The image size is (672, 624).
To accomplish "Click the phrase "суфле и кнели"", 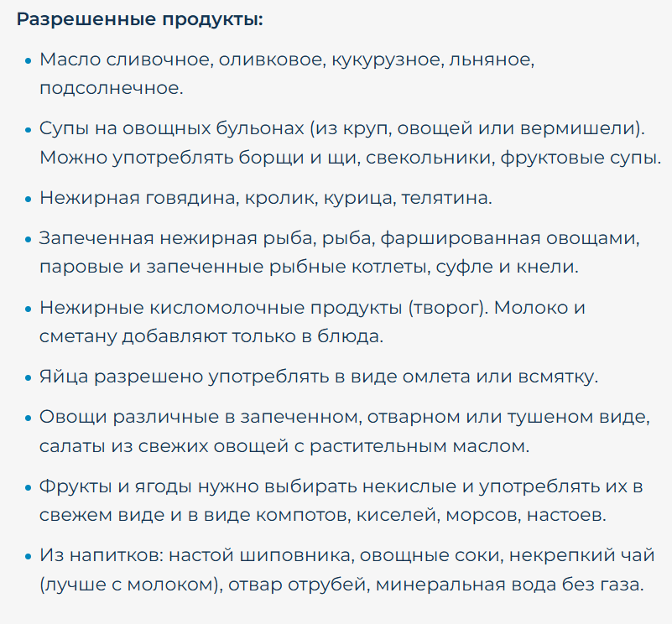I will pos(523,267).
